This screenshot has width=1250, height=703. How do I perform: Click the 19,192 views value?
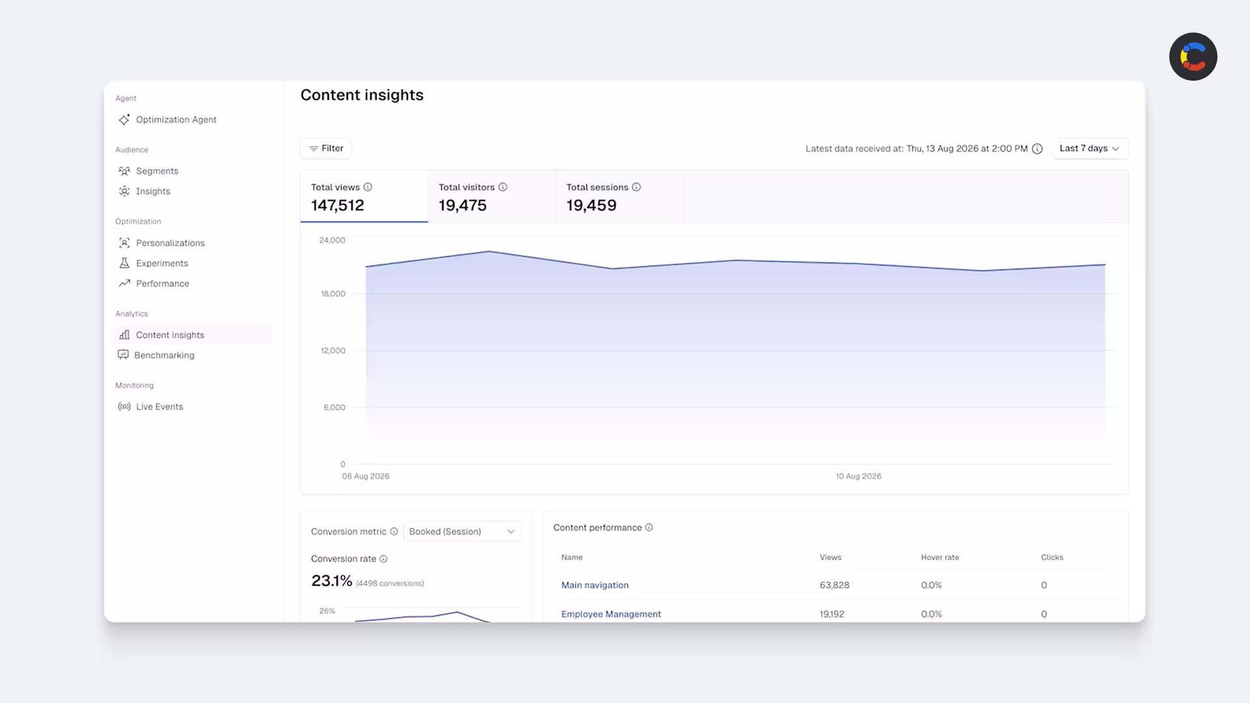pyautogui.click(x=831, y=614)
